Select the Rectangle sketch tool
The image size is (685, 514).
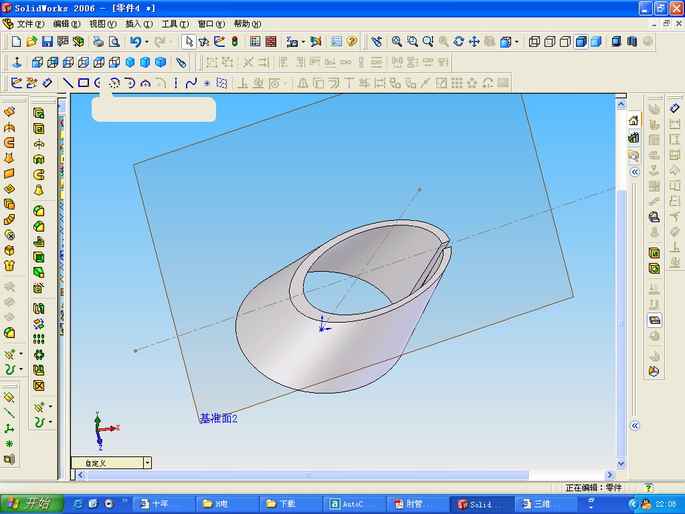tap(84, 83)
